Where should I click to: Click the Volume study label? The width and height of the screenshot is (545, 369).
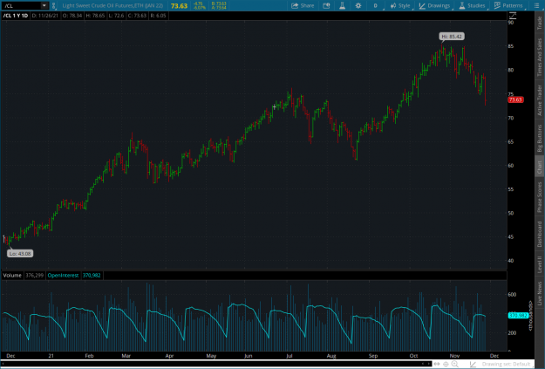click(x=12, y=276)
